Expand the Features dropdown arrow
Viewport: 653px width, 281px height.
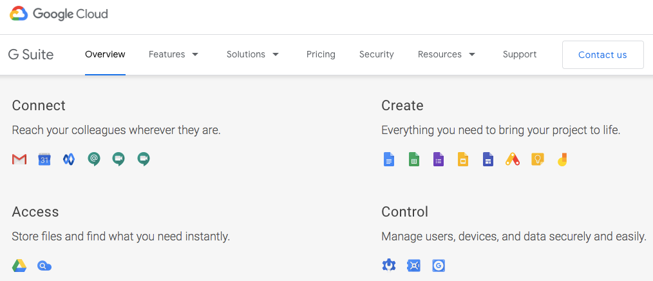pos(195,55)
